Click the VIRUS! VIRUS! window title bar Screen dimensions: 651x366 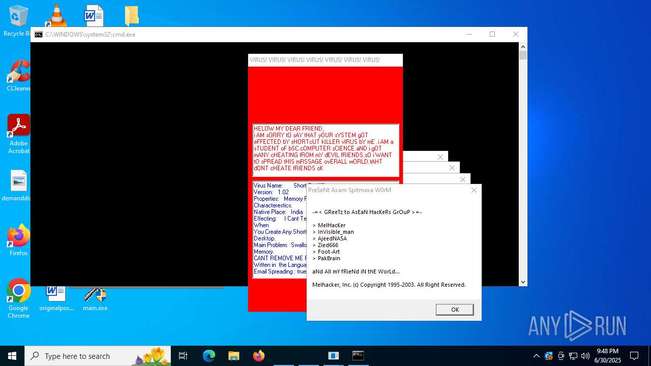tap(325, 60)
